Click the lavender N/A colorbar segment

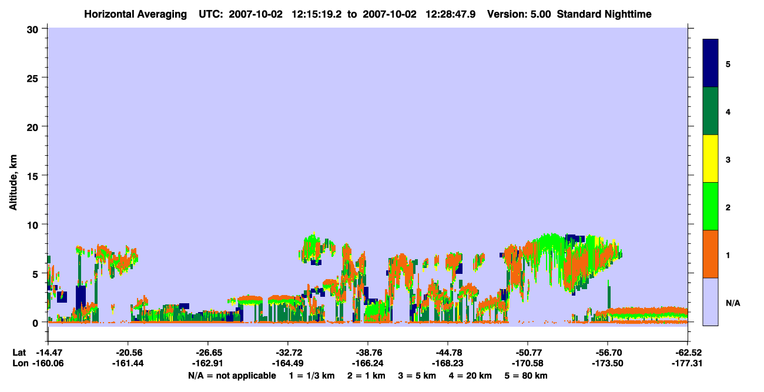pyautogui.click(x=711, y=301)
